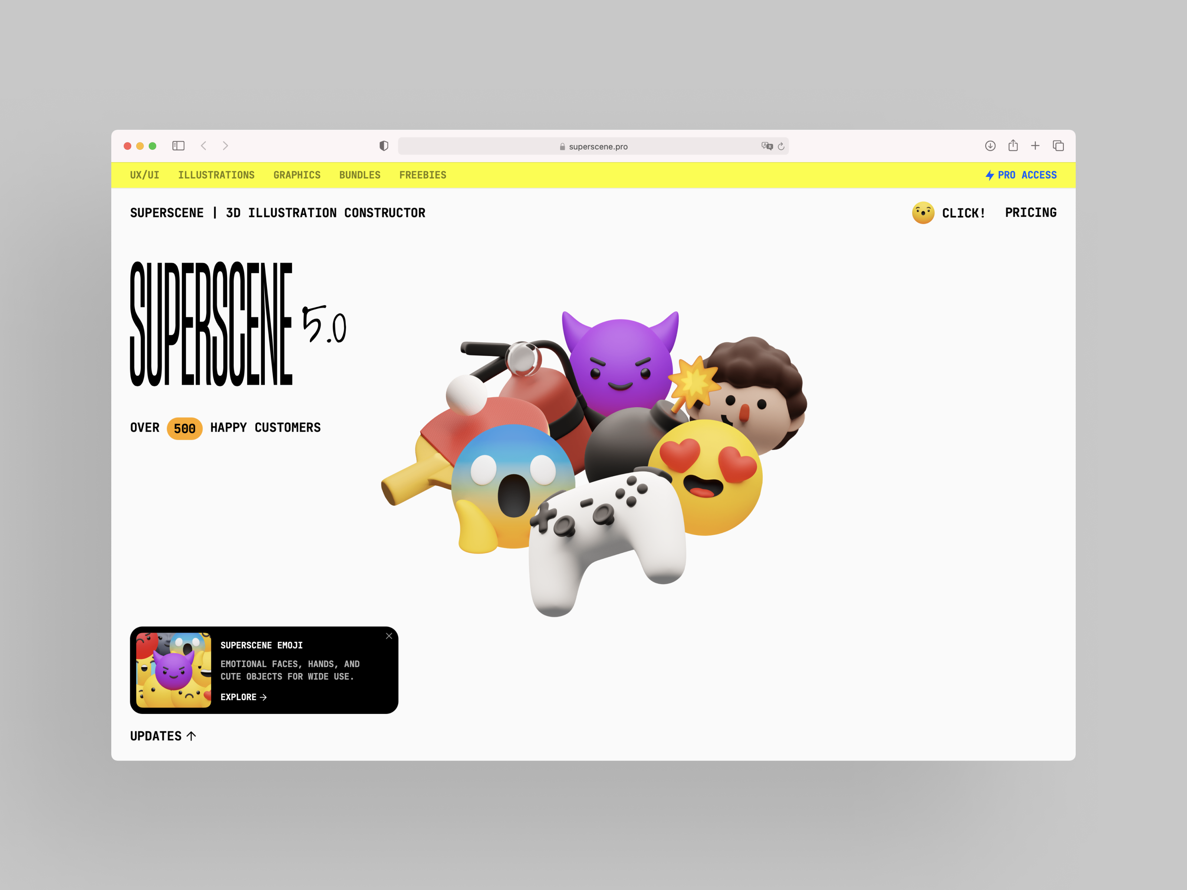The height and width of the screenshot is (890, 1187).
Task: Open a new tab with plus icon
Action: [1035, 146]
